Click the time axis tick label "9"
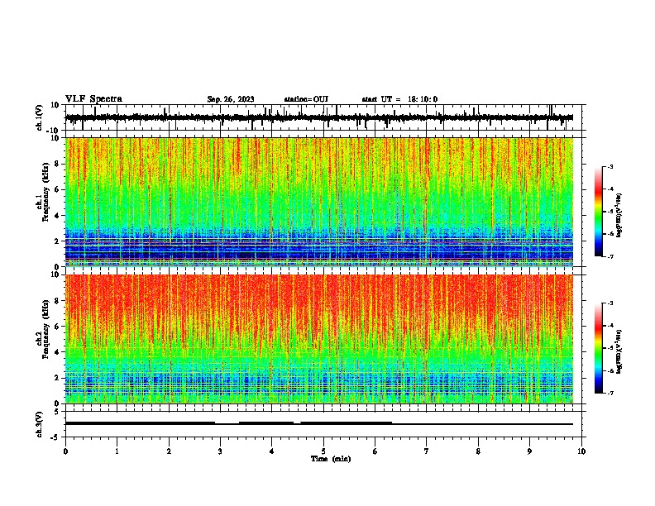 529,451
